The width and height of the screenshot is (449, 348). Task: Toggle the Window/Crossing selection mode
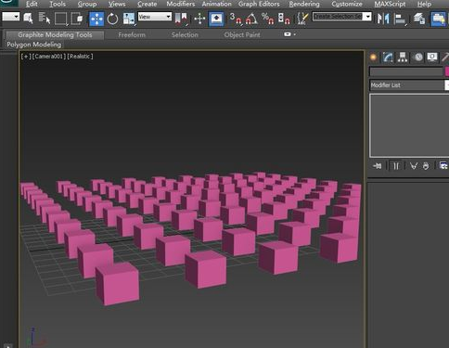tap(77, 19)
